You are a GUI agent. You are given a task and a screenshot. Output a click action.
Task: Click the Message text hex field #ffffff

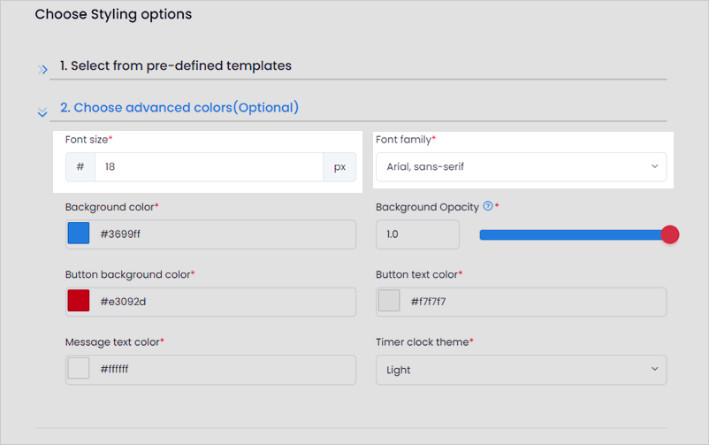[210, 370]
